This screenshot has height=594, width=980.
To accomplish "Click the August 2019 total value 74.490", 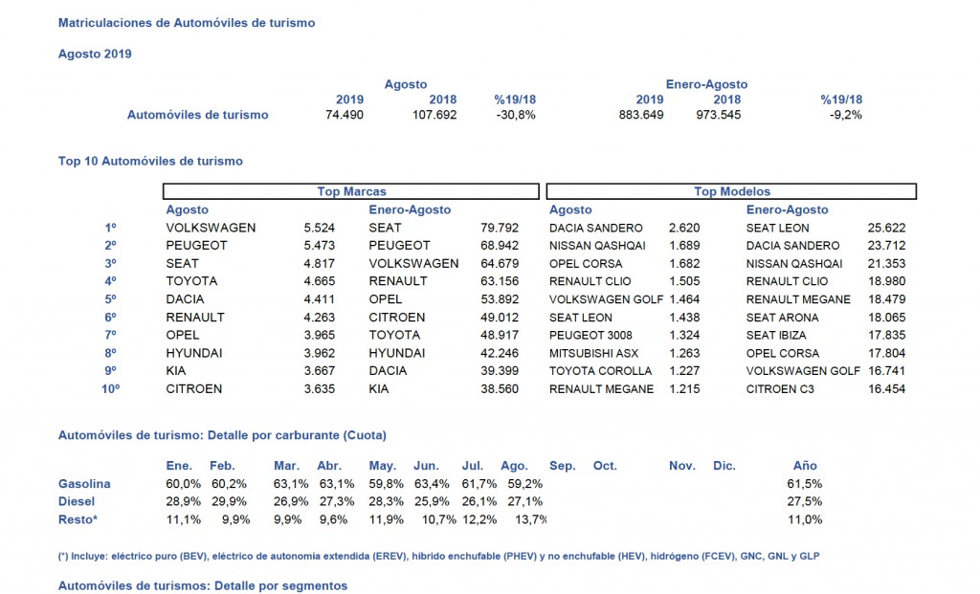I will tap(345, 115).
